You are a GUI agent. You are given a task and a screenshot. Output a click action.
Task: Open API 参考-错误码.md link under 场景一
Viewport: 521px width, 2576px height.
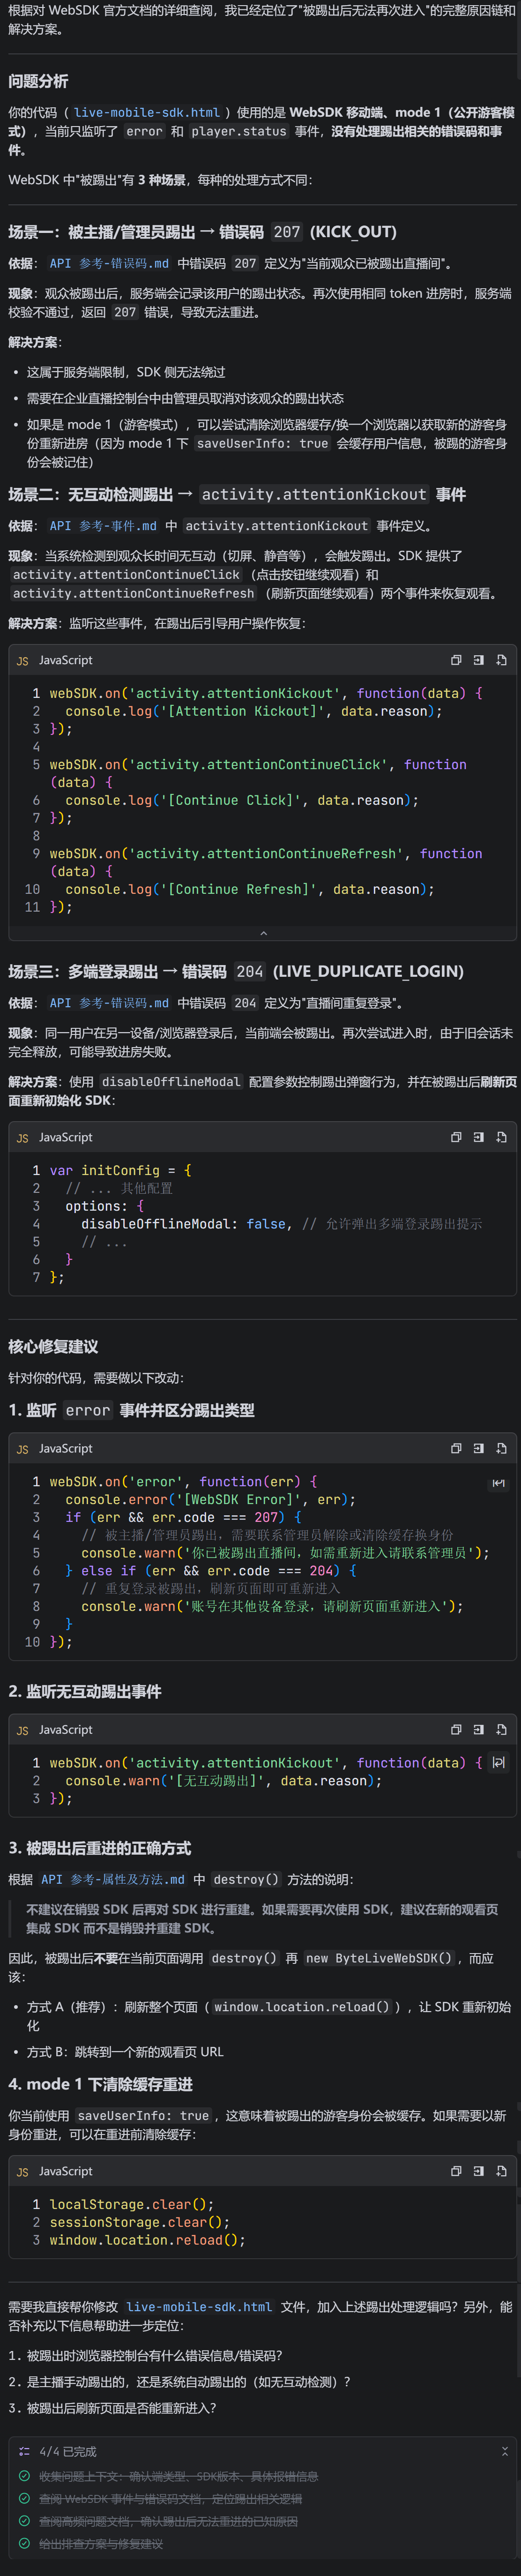pos(109,264)
